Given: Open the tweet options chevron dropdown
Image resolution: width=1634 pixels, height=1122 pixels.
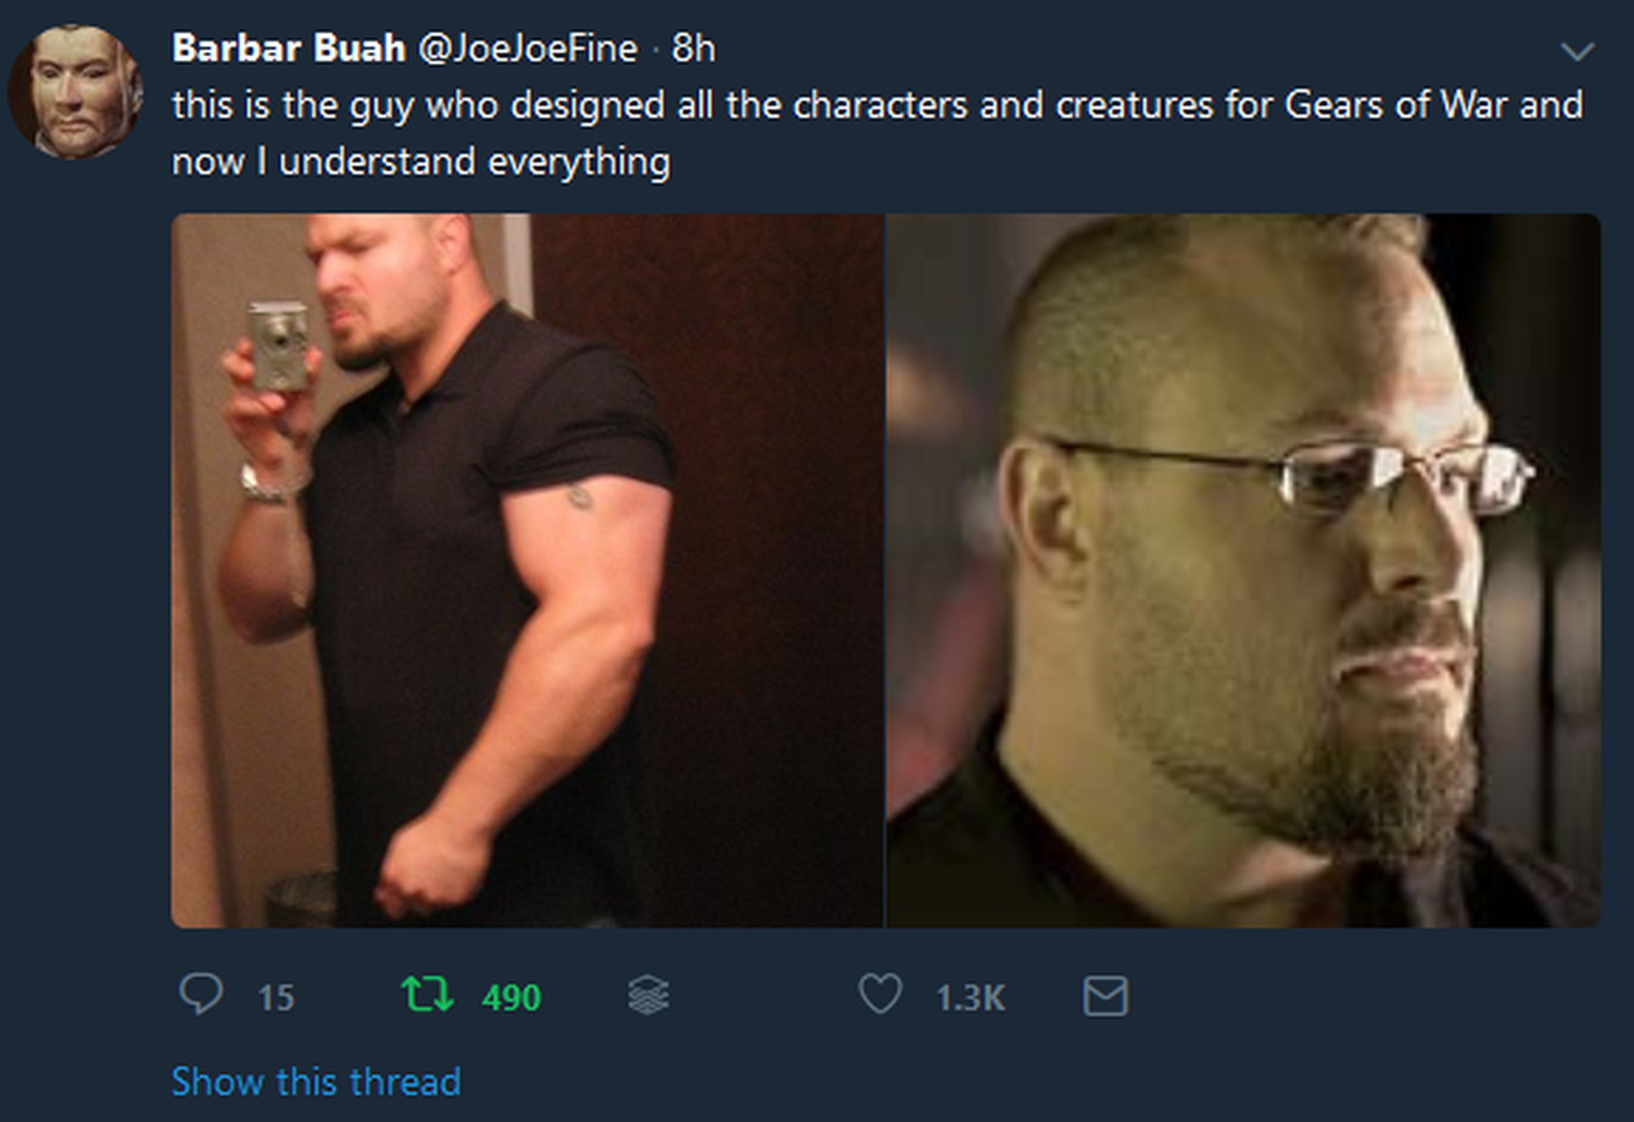Looking at the screenshot, I should click(1577, 51).
